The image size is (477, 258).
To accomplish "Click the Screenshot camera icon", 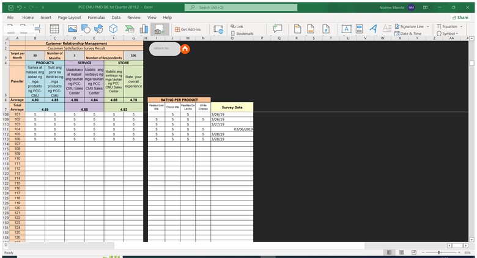I will 160,29.
